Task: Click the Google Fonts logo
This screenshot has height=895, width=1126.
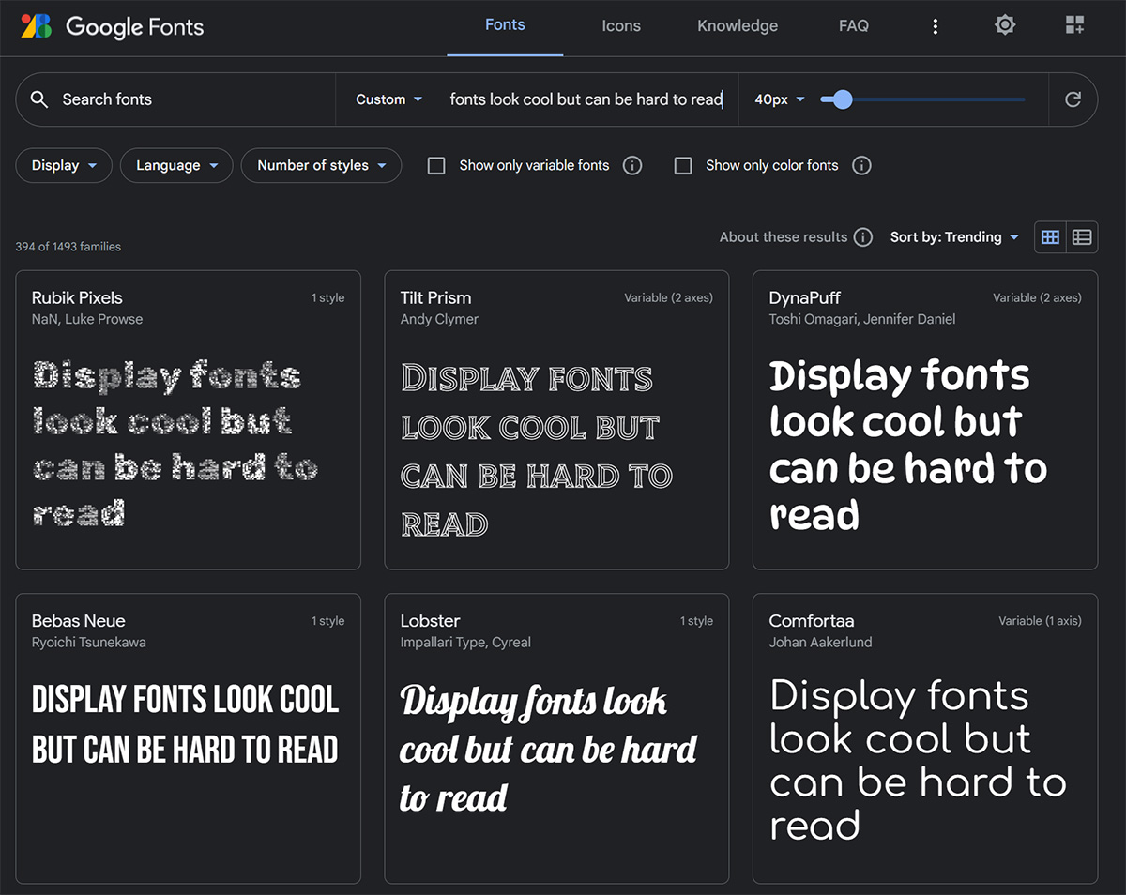Action: 112,26
